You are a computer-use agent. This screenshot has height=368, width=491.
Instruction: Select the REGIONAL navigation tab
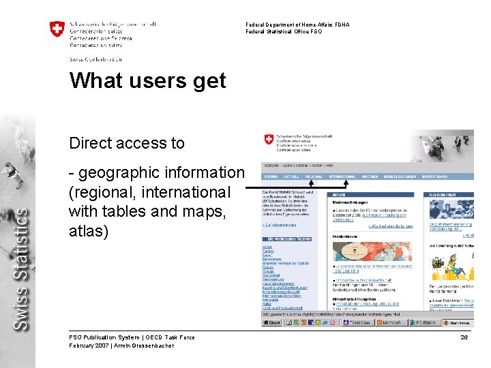pos(314,177)
